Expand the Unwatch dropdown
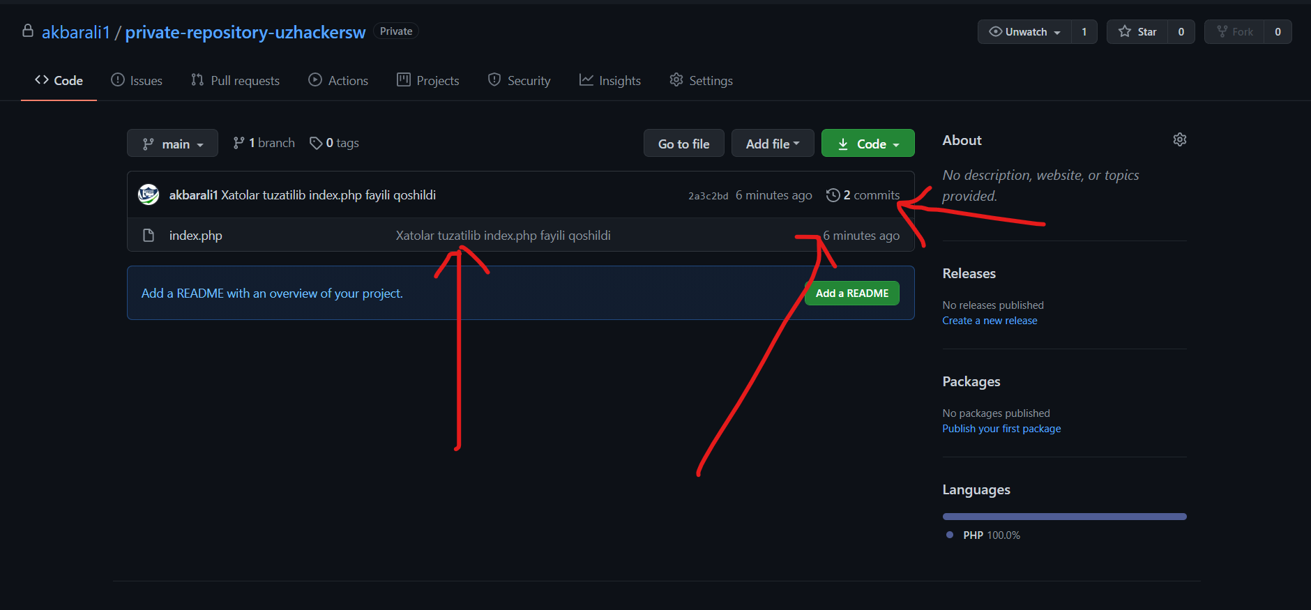This screenshot has height=610, width=1311. [1024, 31]
